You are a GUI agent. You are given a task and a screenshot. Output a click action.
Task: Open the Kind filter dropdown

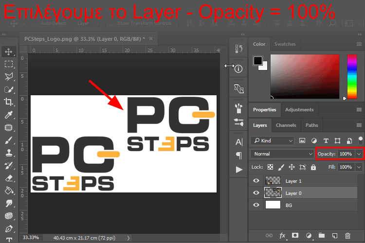[x=273, y=140]
